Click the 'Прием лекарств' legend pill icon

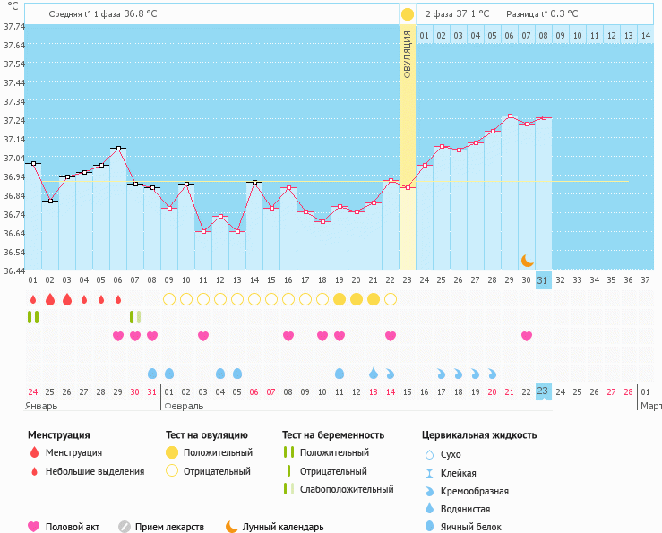point(125,527)
